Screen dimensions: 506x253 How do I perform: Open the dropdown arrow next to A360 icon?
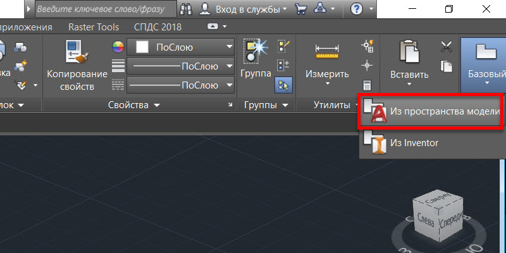(333, 9)
